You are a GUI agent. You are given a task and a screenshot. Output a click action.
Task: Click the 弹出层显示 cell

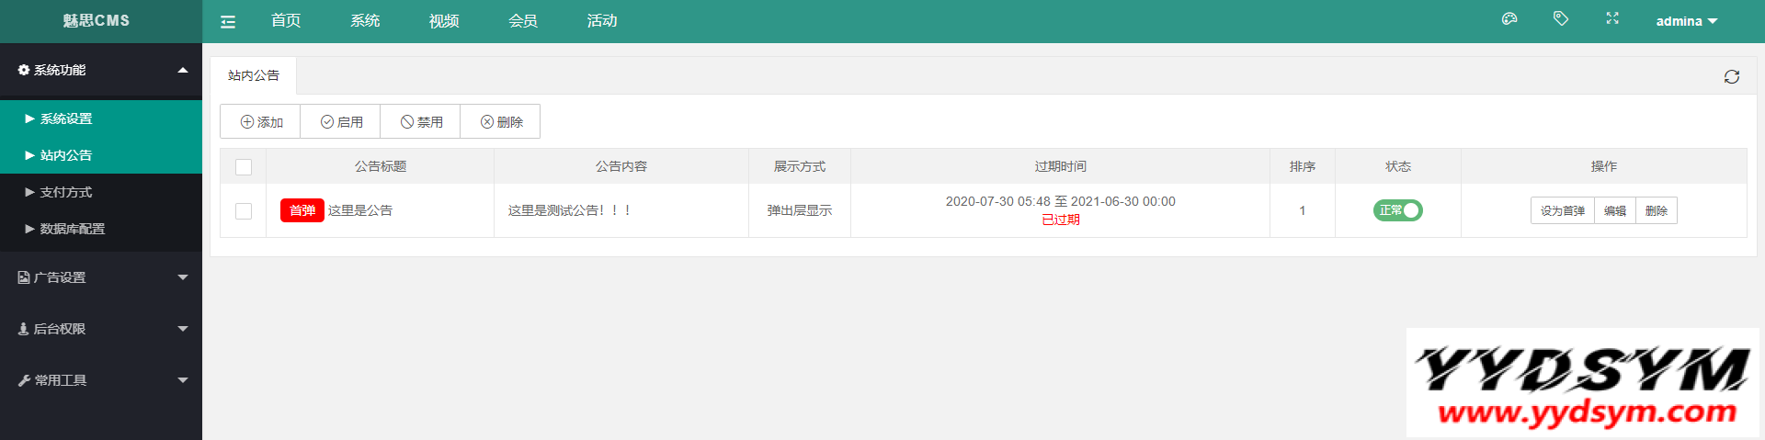pyautogui.click(x=800, y=210)
